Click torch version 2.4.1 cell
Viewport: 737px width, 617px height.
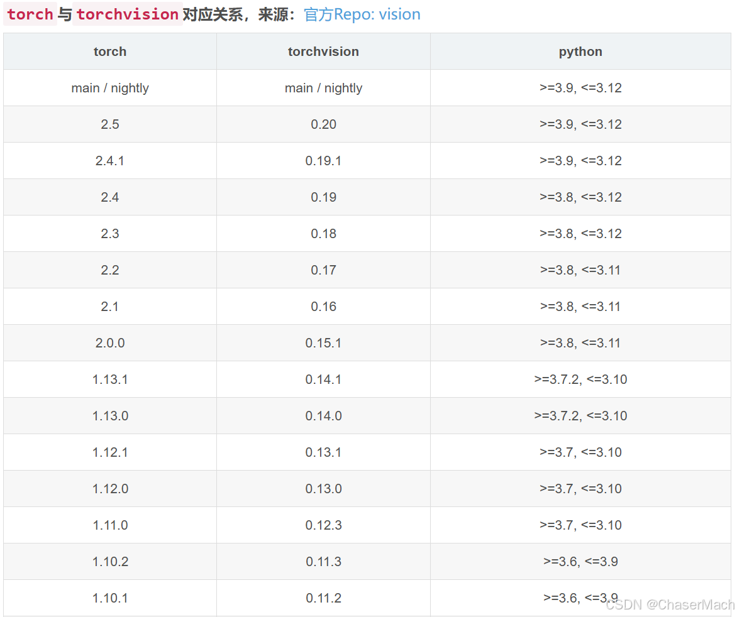point(110,161)
